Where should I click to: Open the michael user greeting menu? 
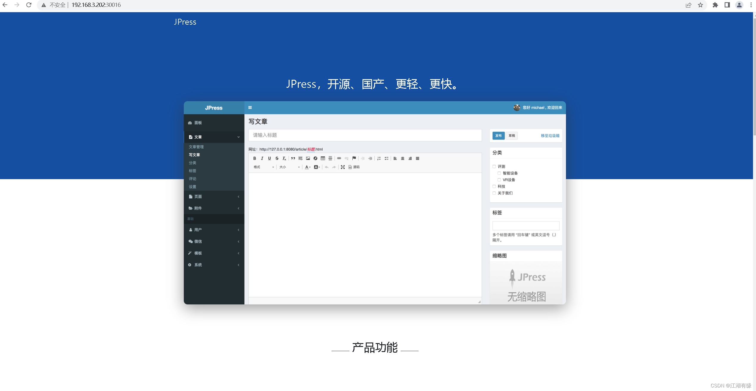[538, 107]
